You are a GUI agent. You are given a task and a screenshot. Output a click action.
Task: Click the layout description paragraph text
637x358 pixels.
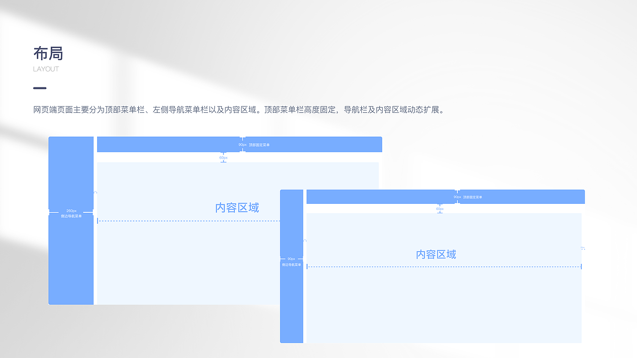(238, 110)
